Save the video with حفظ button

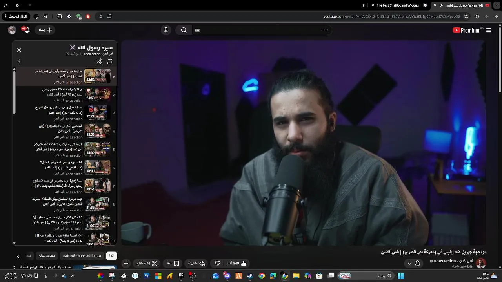click(173, 263)
